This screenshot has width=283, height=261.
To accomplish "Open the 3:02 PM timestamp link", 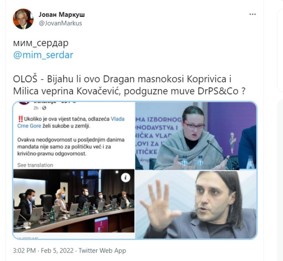I will pyautogui.click(x=24, y=251).
